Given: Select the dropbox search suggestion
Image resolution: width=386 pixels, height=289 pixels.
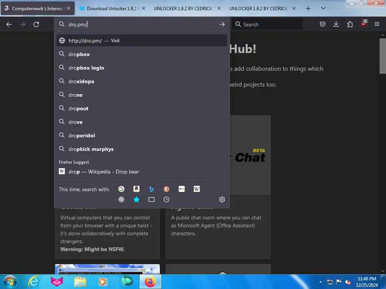Looking at the screenshot, I should pos(142,54).
